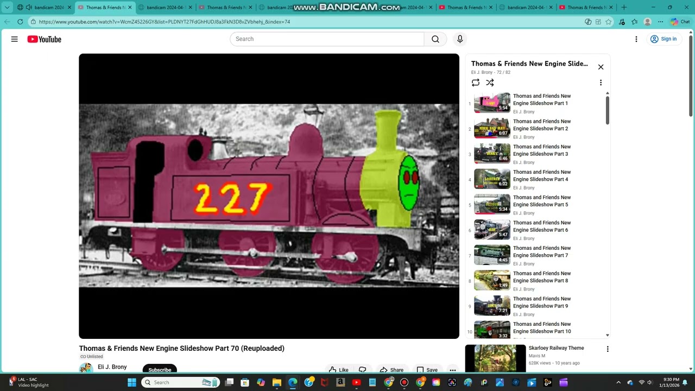Image resolution: width=695 pixels, height=391 pixels.
Task: Open more actions three-dot menu beside Save
Action: (452, 370)
